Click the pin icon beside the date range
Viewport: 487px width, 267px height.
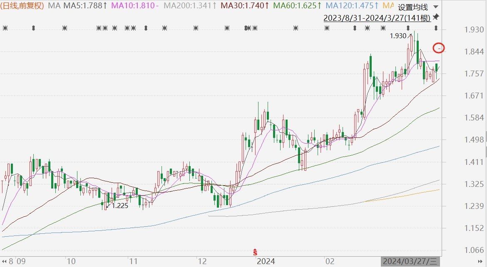pos(436,17)
